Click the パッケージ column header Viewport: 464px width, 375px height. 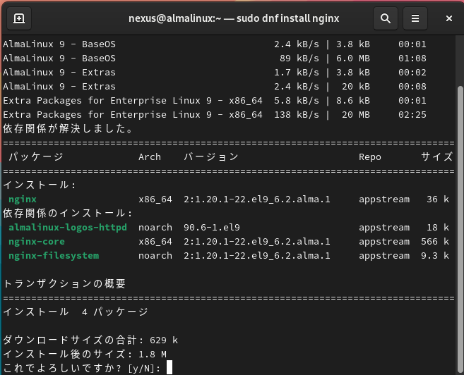click(x=34, y=157)
